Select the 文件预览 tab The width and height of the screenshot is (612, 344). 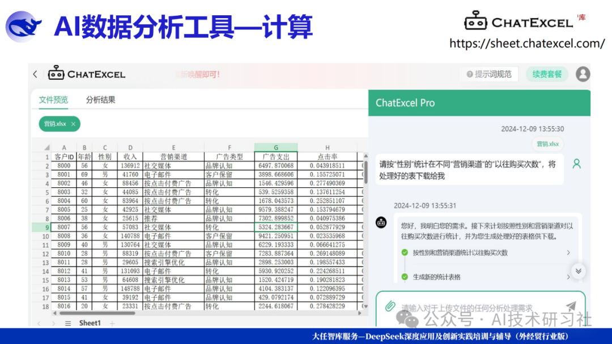coord(53,100)
